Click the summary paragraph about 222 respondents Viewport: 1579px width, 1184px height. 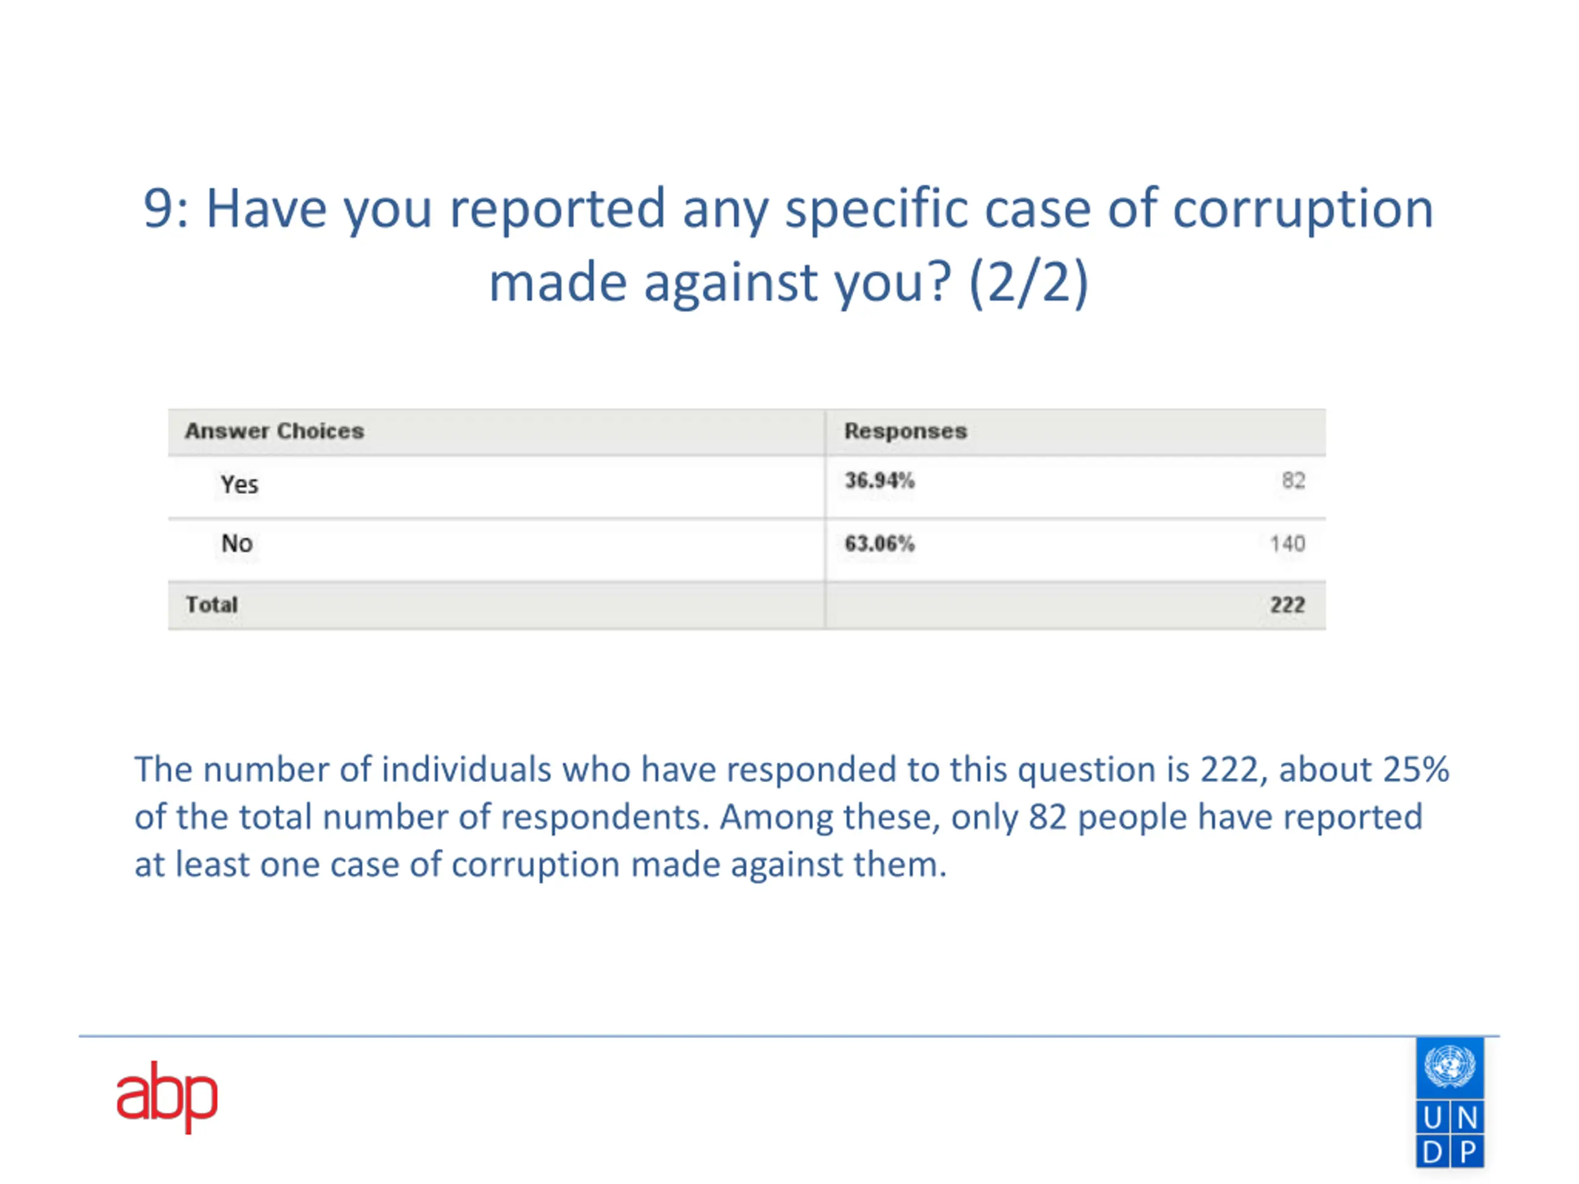(791, 816)
